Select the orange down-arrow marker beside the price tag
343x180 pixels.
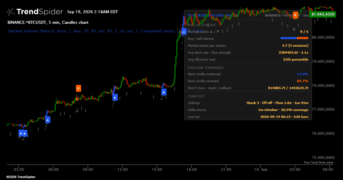pyautogui.click(x=296, y=15)
